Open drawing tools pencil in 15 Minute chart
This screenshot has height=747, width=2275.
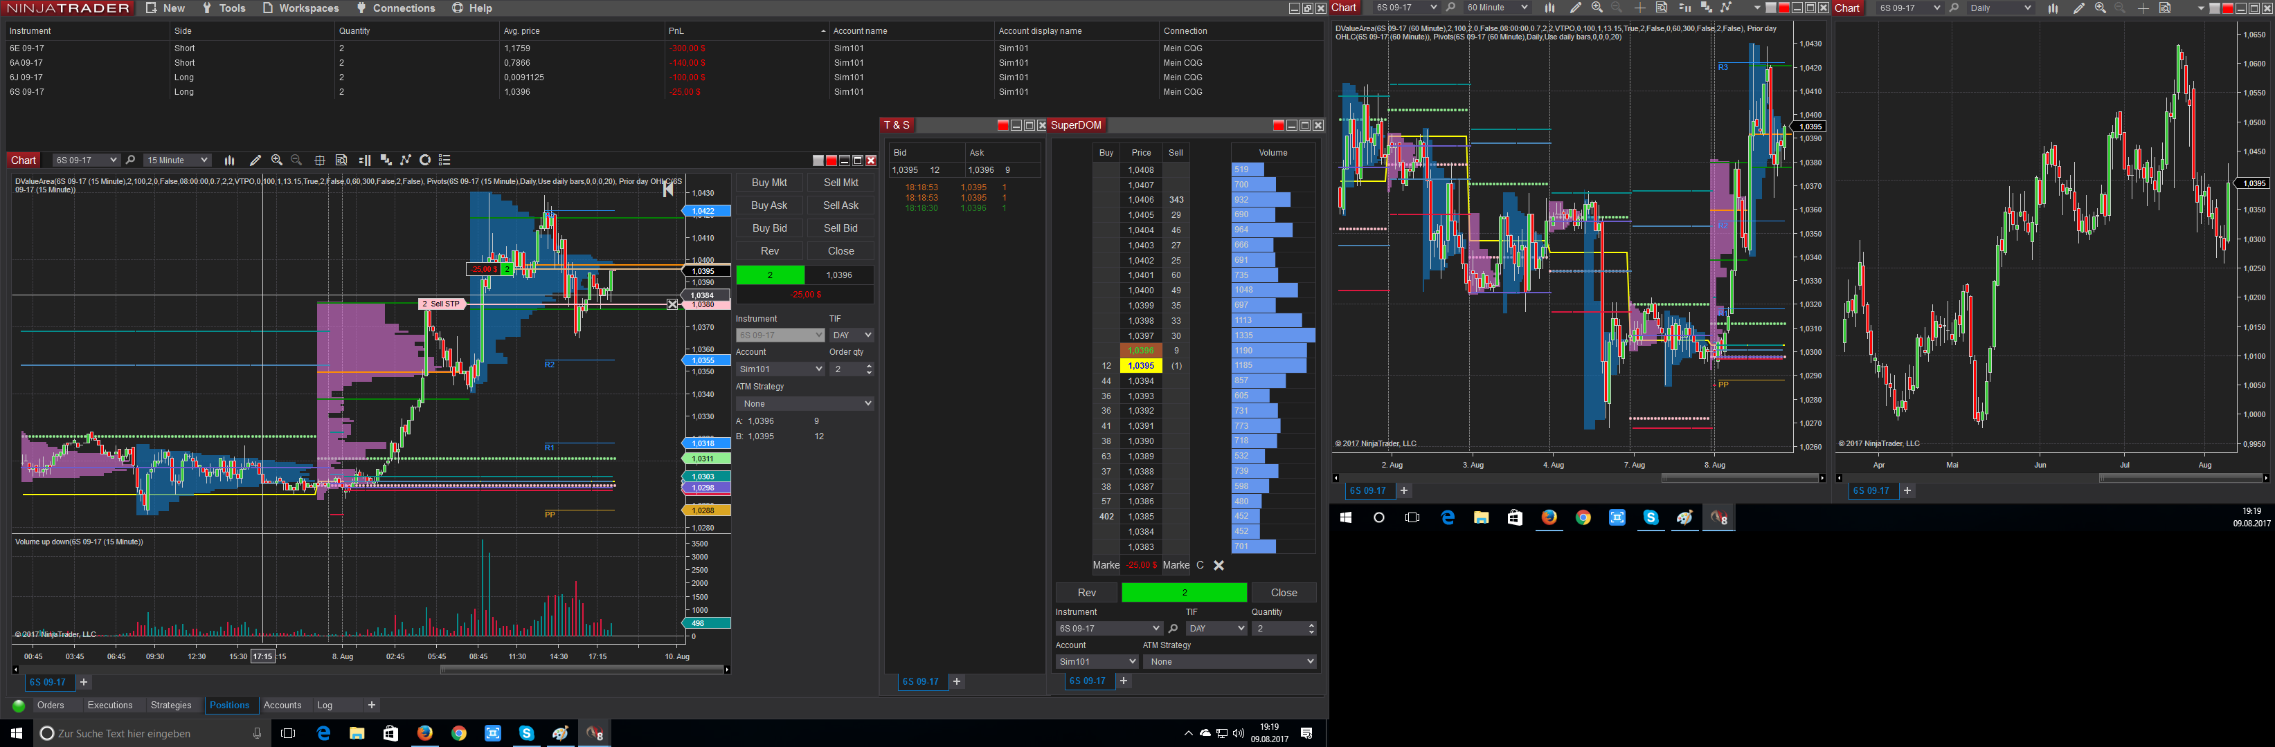pos(255,160)
